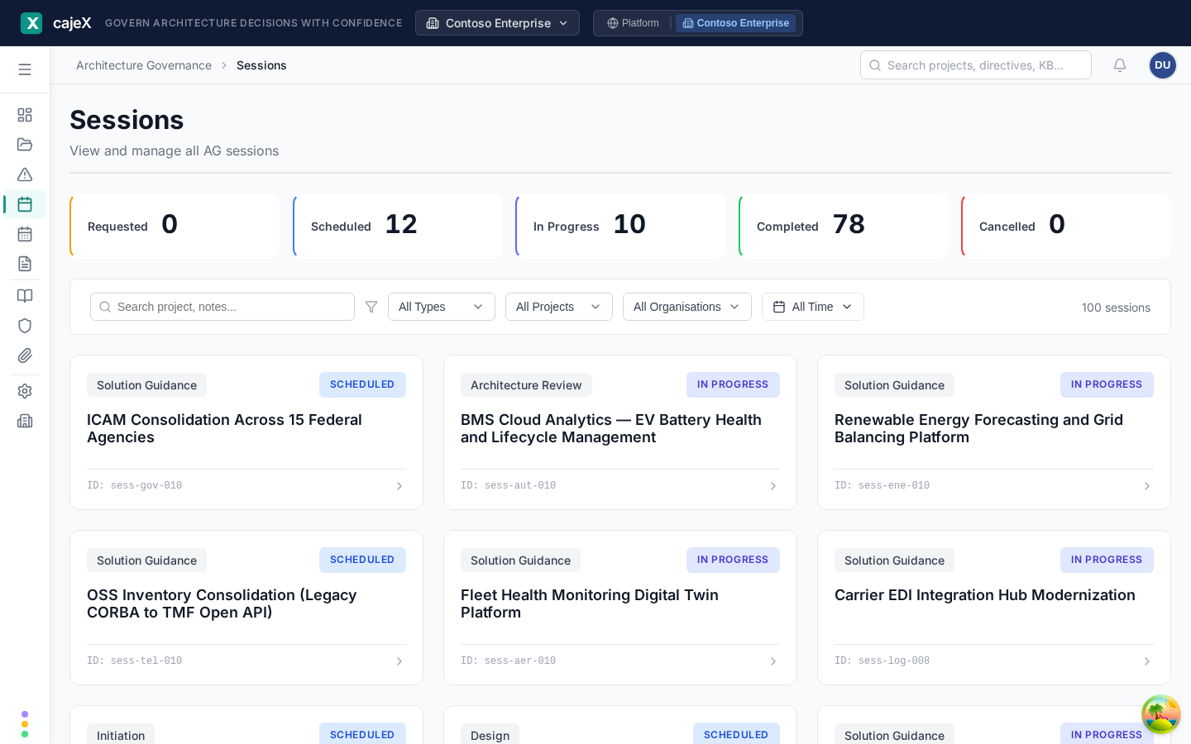
Task: Switch to the Platform scope tab
Action: tap(634, 23)
